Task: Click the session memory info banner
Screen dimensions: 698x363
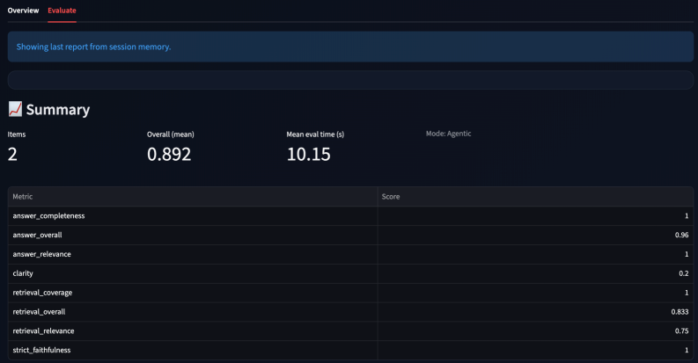Action: pyautogui.click(x=349, y=47)
